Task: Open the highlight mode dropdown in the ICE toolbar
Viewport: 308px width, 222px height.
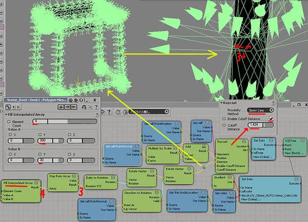Action: tap(149, 112)
